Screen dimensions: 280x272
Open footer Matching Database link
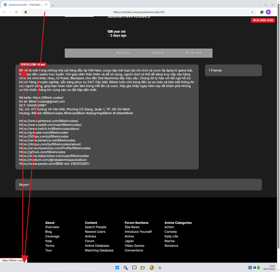coord(99,250)
